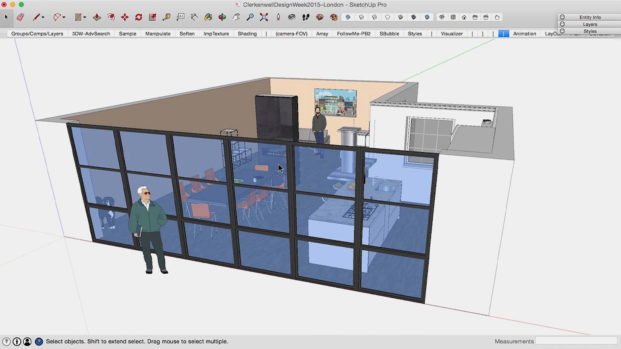Open the Rectangle shape tool dropdown arrow
The width and height of the screenshot is (621, 349).
[85, 17]
